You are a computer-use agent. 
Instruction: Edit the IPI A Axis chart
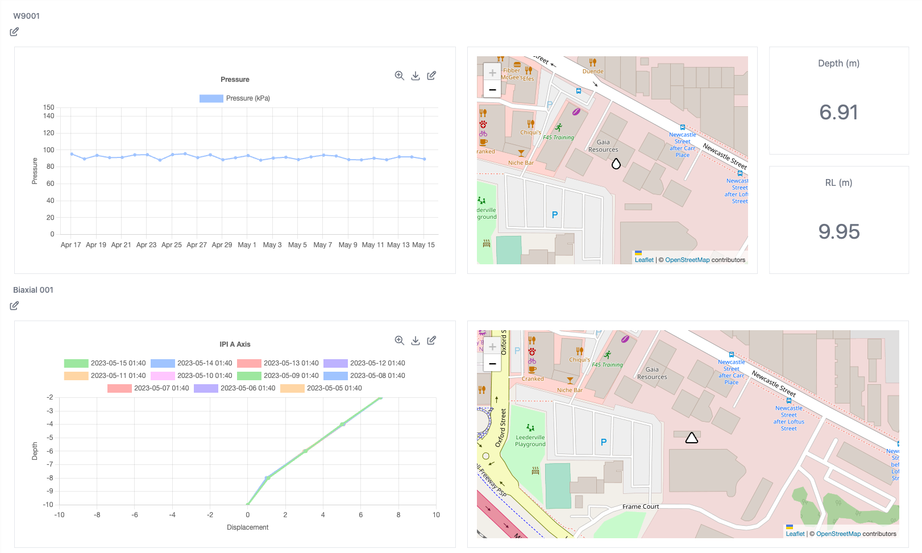(431, 340)
